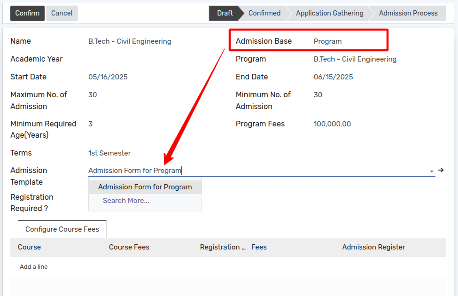
Task: Choose the Admission Form for Program option
Action: point(145,187)
